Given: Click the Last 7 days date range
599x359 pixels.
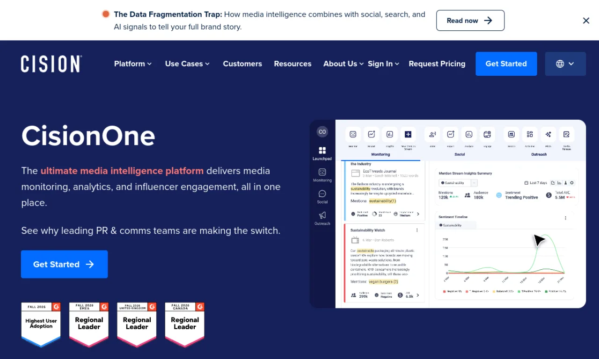Looking at the screenshot, I should pos(536,183).
